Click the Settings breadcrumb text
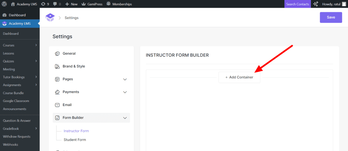The width and height of the screenshot is (348, 151). [71, 18]
